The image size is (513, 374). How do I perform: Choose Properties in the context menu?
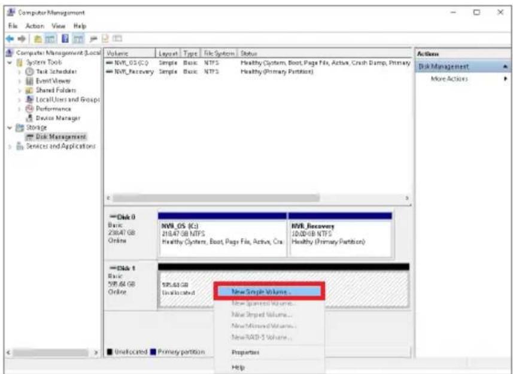[269, 352]
